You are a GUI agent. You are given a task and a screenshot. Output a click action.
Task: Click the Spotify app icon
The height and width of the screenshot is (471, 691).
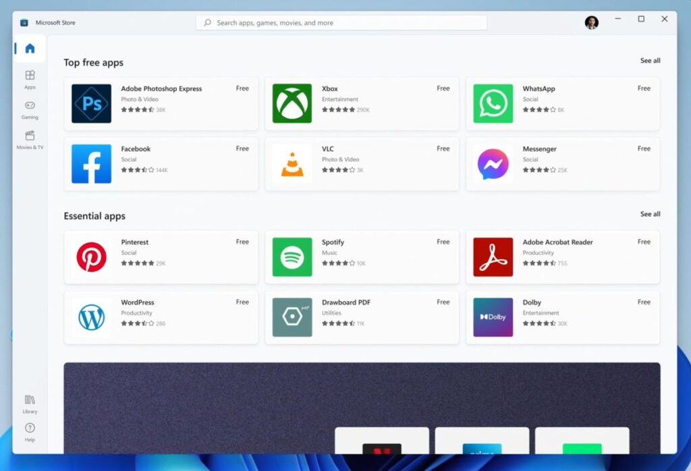point(292,257)
